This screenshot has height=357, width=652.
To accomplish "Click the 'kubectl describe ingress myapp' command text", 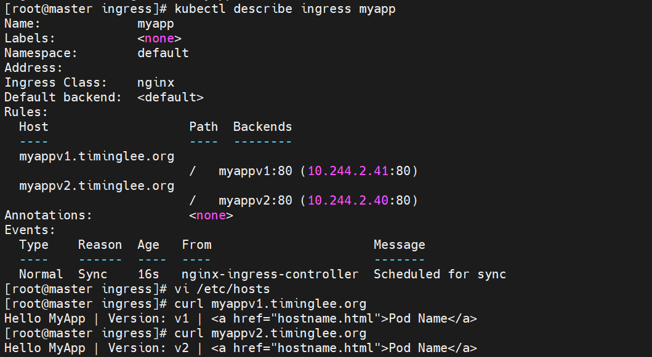I will [285, 9].
